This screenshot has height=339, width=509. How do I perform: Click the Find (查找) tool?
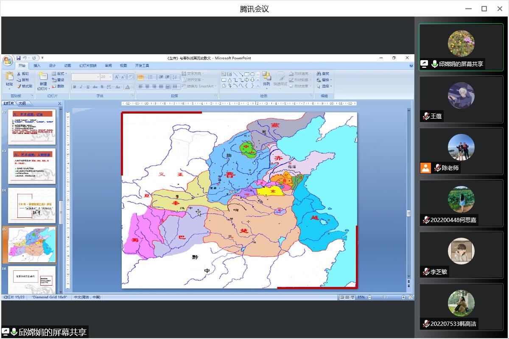tap(322, 74)
